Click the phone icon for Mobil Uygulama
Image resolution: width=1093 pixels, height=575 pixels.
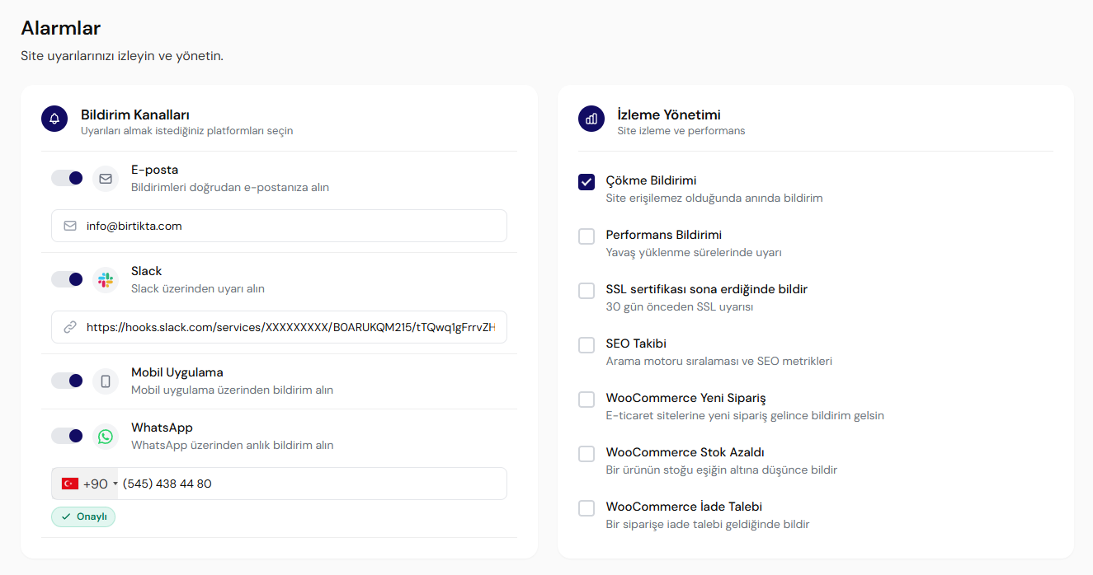pos(106,381)
